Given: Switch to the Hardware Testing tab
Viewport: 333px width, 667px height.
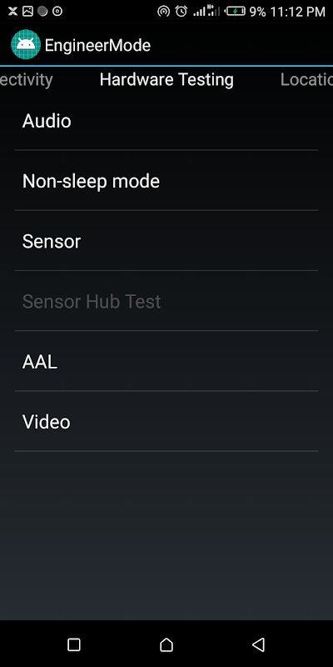Looking at the screenshot, I should point(166,80).
